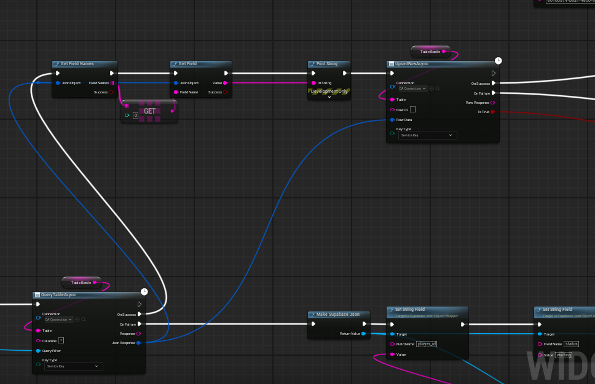The width and height of the screenshot is (595, 384).
Task: Click the FieldNames array output pin
Action: click(112, 83)
